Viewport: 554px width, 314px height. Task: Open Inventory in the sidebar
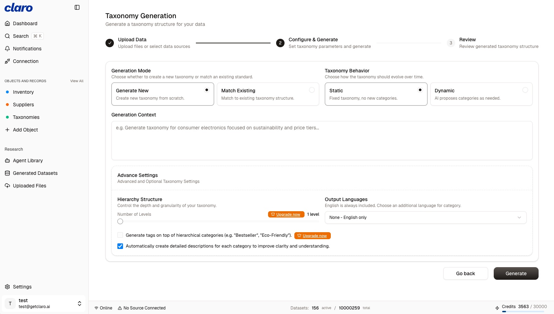tap(23, 92)
